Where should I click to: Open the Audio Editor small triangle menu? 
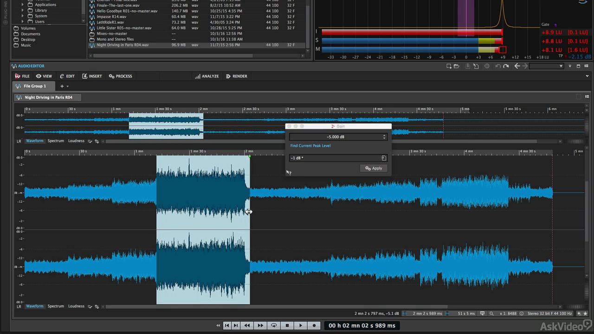pyautogui.click(x=571, y=66)
